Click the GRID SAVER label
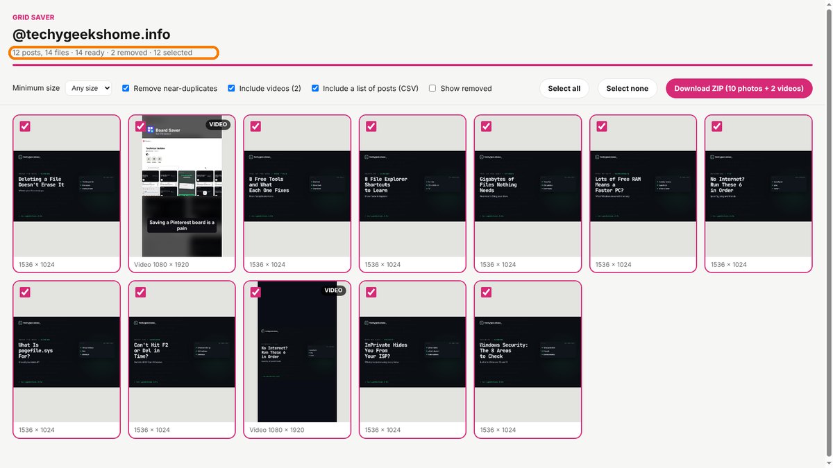The image size is (833, 468). click(33, 17)
